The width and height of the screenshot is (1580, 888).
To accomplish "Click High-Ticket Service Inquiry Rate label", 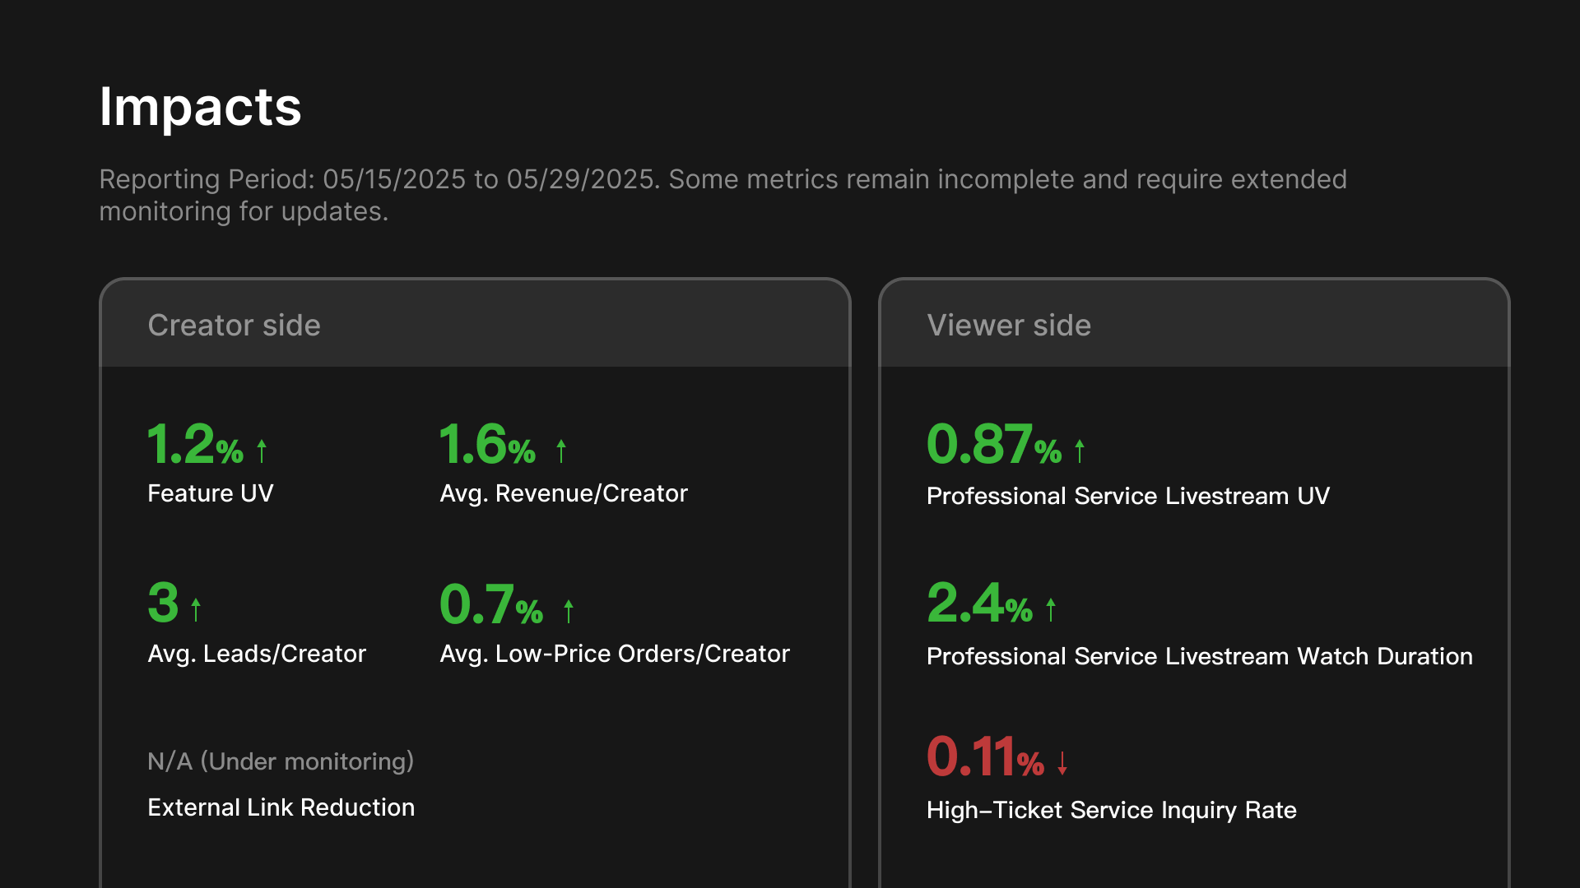I will click(1111, 810).
